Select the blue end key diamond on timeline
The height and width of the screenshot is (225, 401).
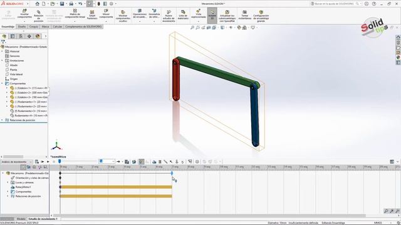click(172, 173)
